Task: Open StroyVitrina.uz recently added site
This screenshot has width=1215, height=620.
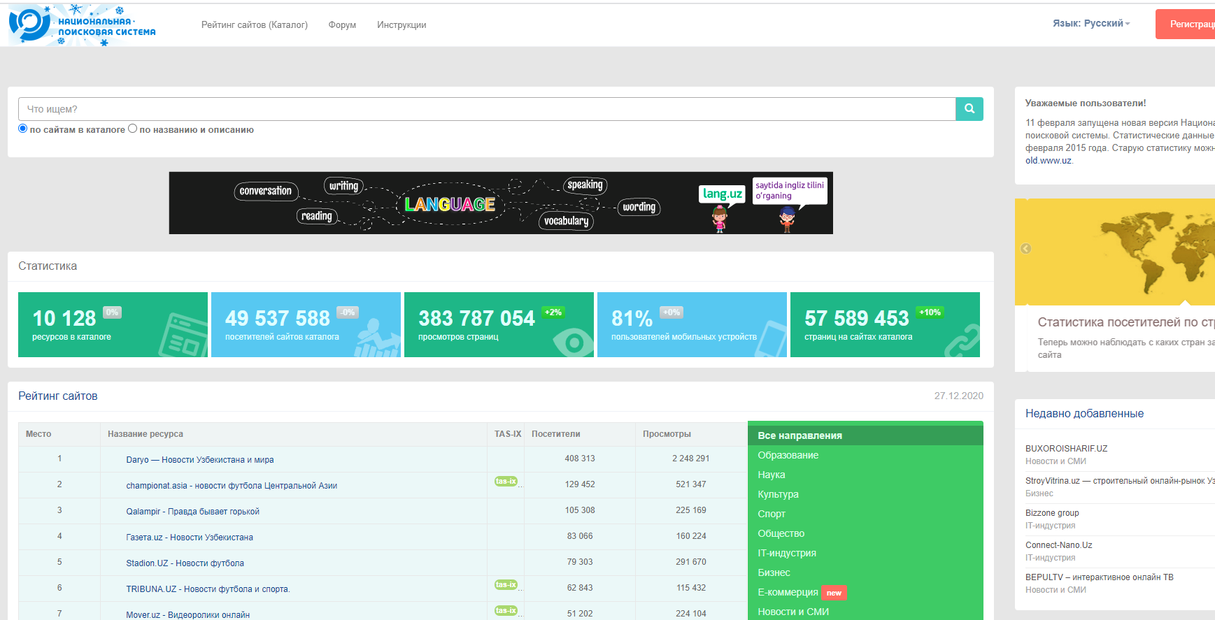Action: [1120, 481]
